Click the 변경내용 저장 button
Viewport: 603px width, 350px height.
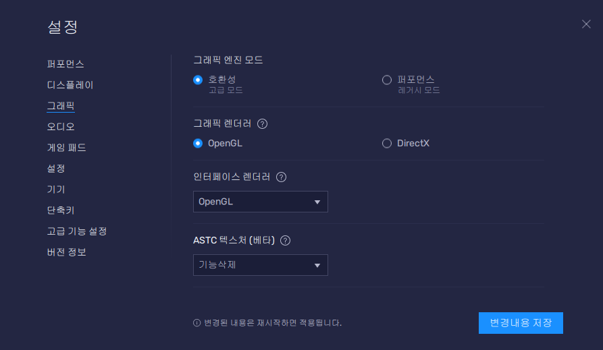[x=521, y=323]
